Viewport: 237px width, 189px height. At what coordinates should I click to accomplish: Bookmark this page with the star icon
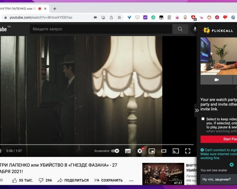(x=119, y=17)
